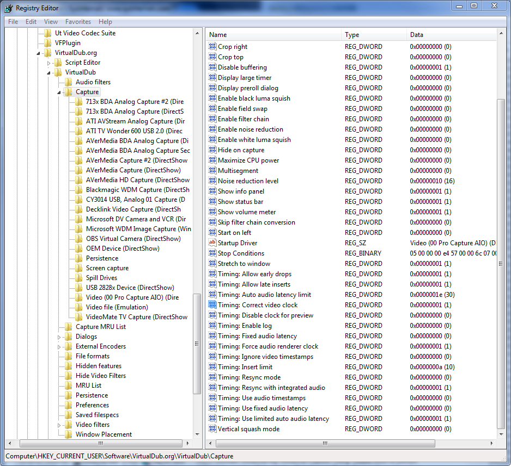Image resolution: width=511 pixels, height=466 pixels.
Task: Click the folder icon for Hidden features
Action: coord(69,366)
